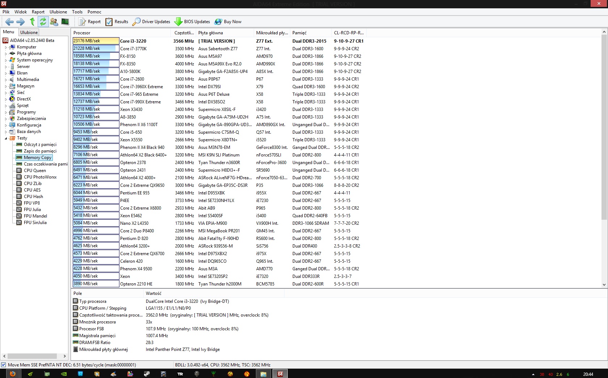Refresh the benchmark with the green arrows icon
The width and height of the screenshot is (608, 378).
(x=43, y=22)
